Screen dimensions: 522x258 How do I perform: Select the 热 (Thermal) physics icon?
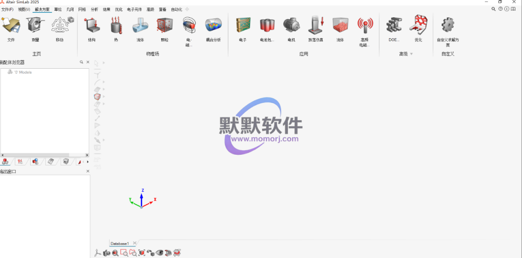pos(116,26)
